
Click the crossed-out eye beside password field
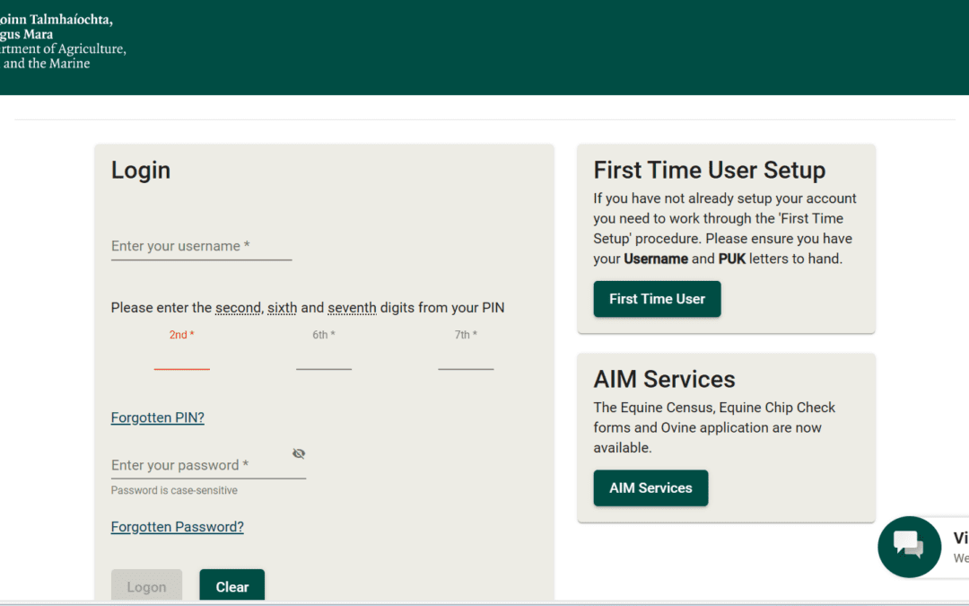(299, 452)
